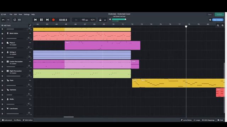
Task: Open the MIDI Editor tab
Action: click(28, 120)
